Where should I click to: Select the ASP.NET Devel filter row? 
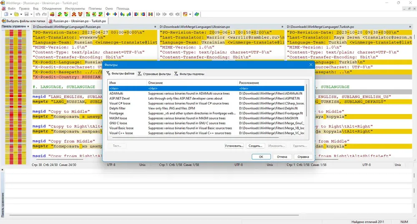206,98
